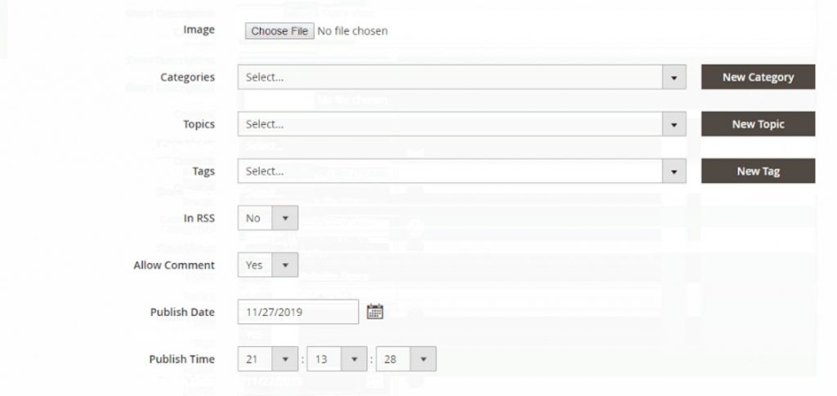Change the In RSS dropdown value
Viewport: 837px width, 396px height.
[268, 218]
